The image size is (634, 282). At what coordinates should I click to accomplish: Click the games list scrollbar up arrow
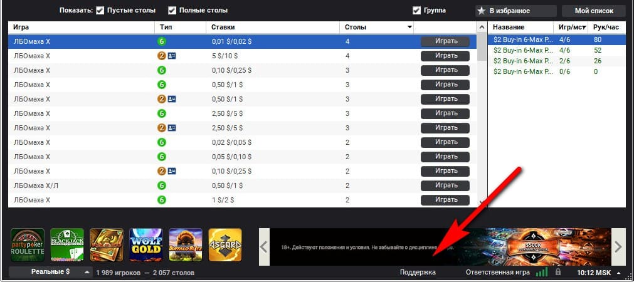point(482,27)
